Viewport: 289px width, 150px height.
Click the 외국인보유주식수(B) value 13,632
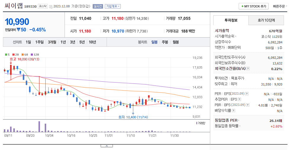[277, 63]
